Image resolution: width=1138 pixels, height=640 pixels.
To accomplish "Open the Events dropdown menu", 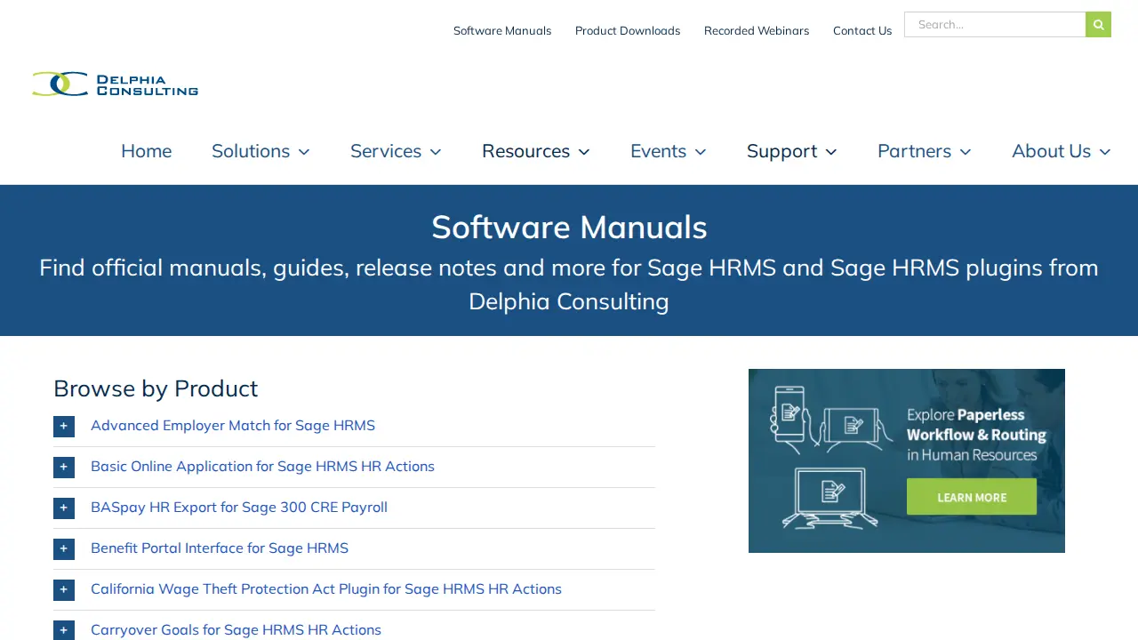I will pyautogui.click(x=669, y=151).
